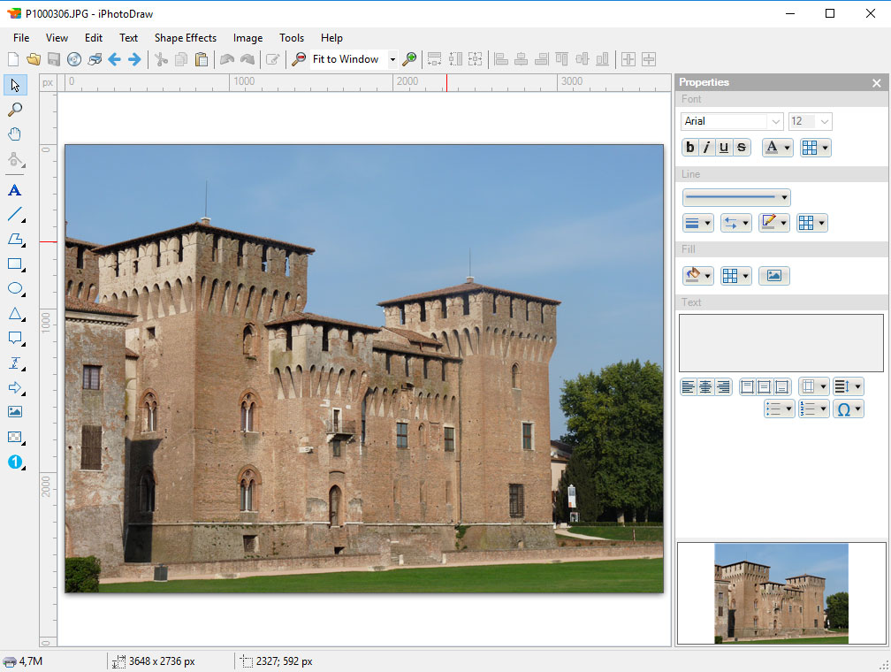This screenshot has width=891, height=672.
Task: Select the Hand pan tool
Action: coord(14,134)
